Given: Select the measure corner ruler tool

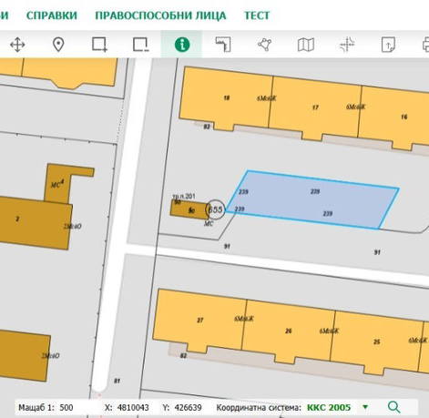Looking at the screenshot, I should click(x=223, y=45).
